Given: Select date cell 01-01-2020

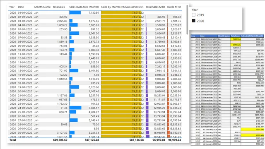Looking at the screenshot, I should point(25,13).
